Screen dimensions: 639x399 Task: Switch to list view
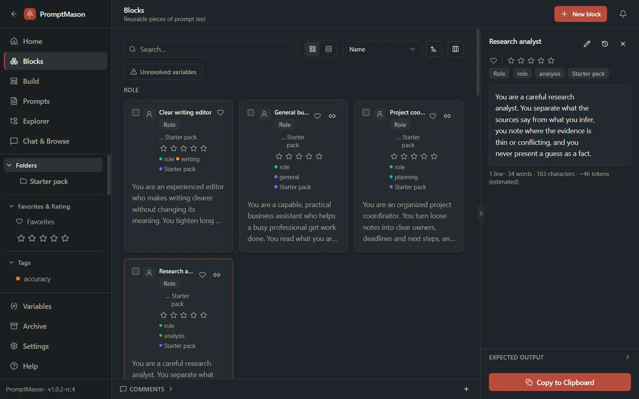328,49
